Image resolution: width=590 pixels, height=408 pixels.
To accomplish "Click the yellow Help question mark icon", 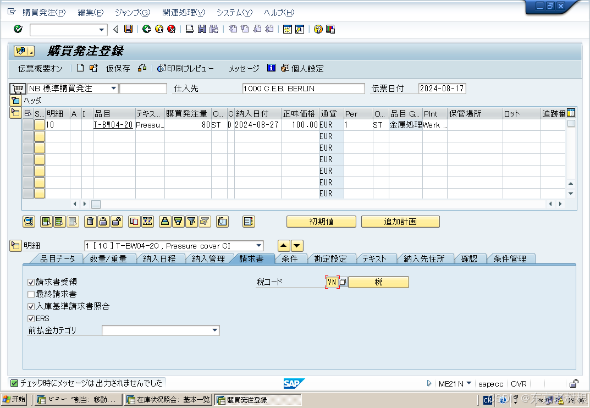I will click(x=318, y=29).
